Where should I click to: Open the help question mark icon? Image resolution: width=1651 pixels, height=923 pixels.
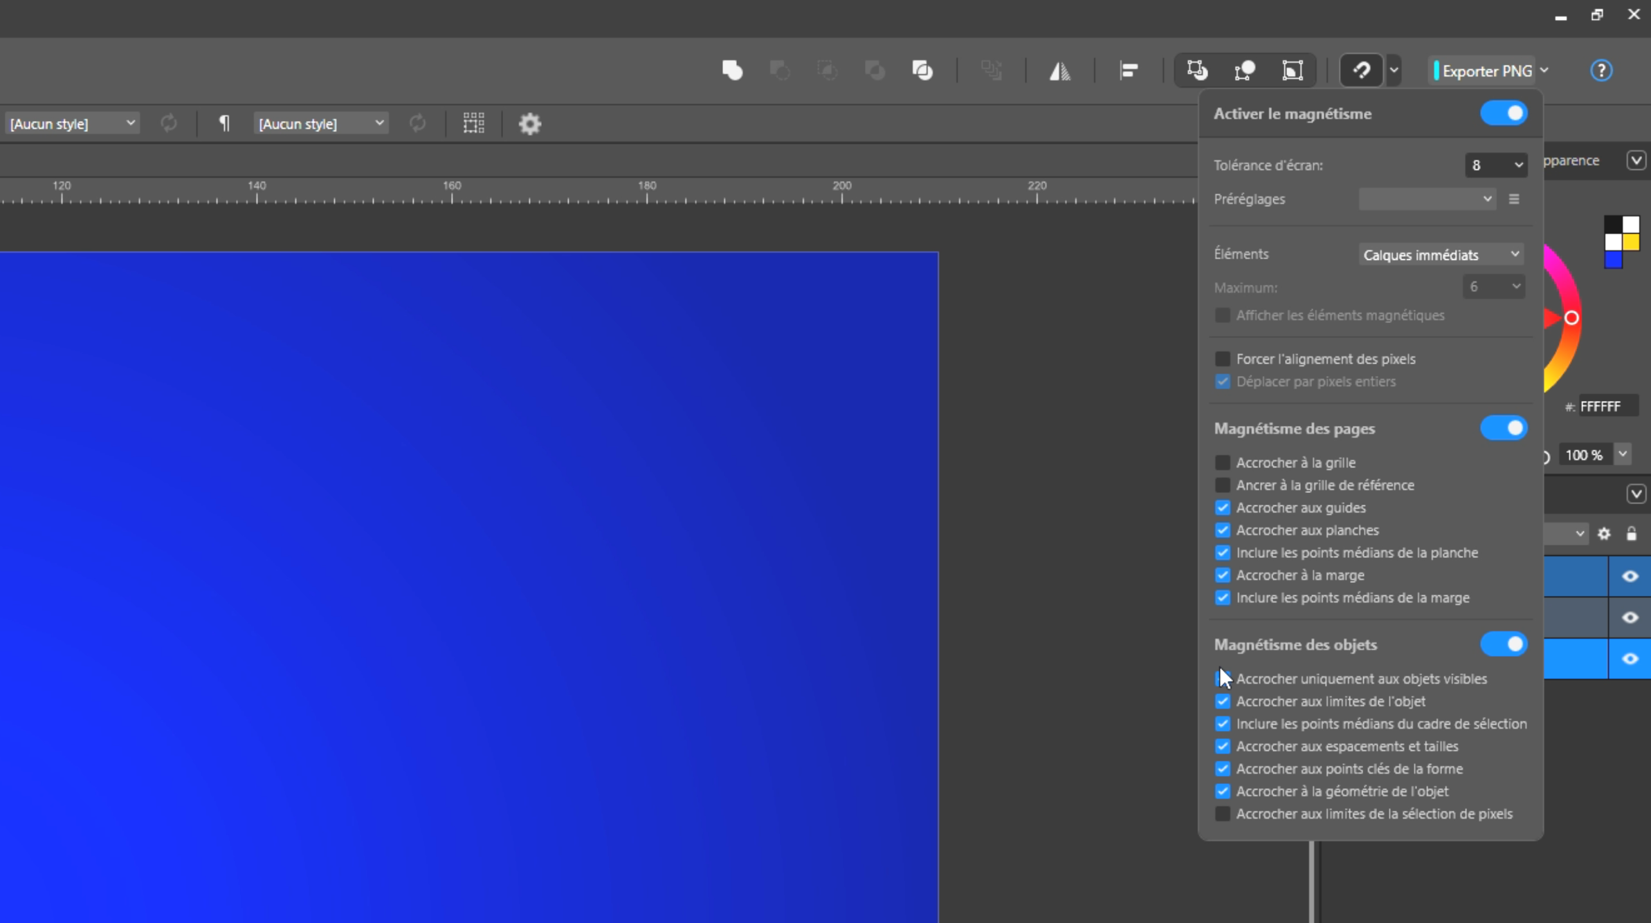click(x=1600, y=71)
